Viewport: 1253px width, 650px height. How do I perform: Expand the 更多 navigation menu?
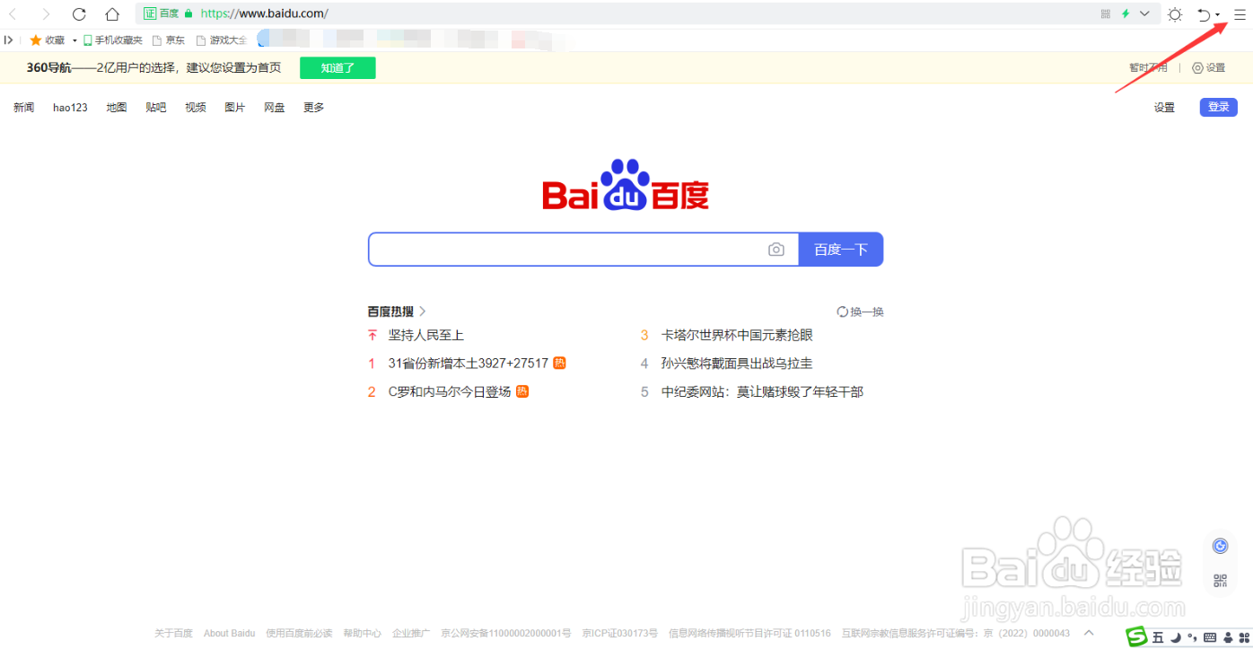(314, 108)
